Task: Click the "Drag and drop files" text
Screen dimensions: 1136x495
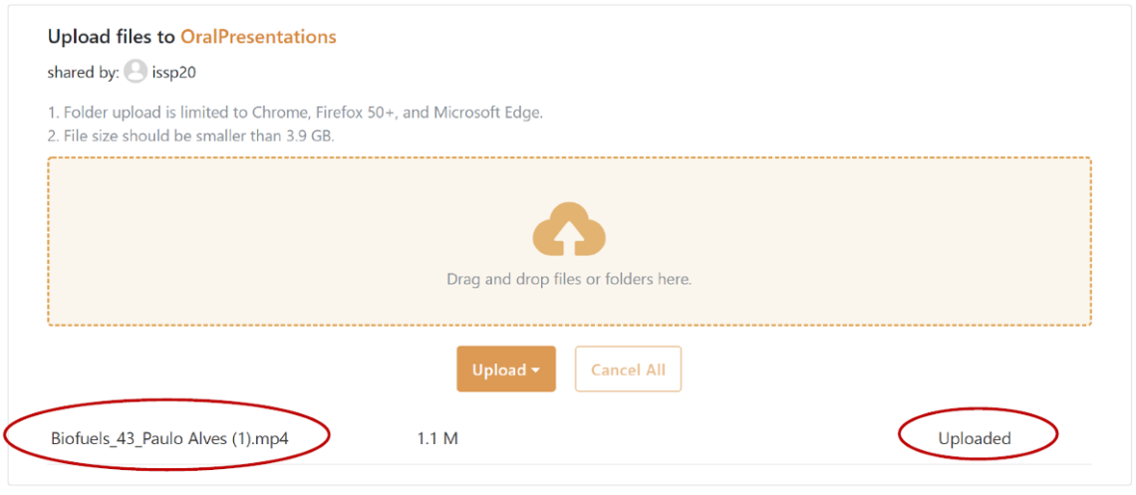Action: coord(569,280)
